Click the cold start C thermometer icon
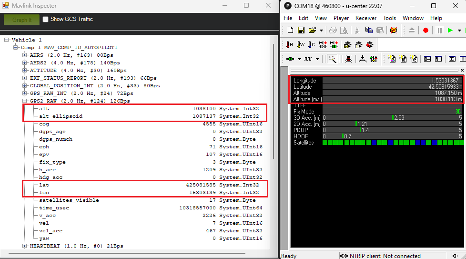Image resolution: width=466 pixels, height=259 pixels. click(x=311, y=45)
